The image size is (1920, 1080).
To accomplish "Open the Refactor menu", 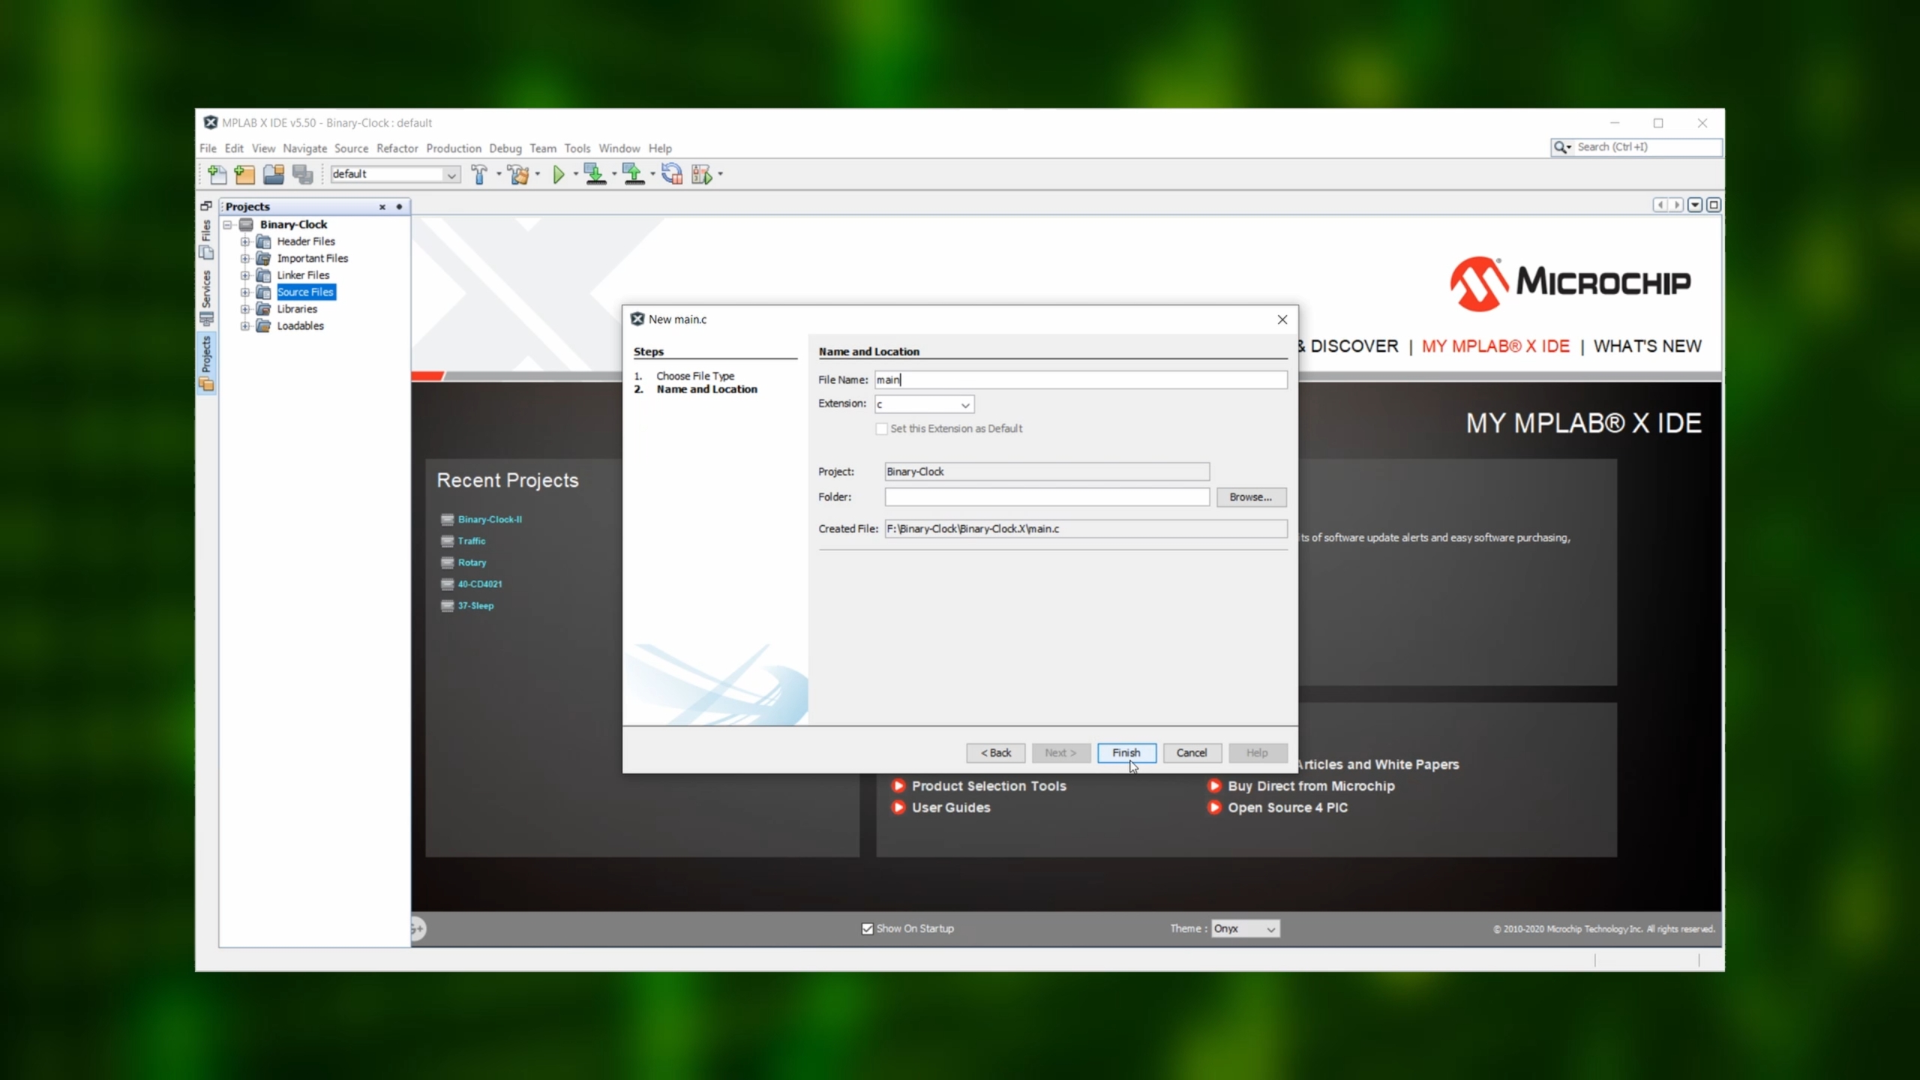I will (x=397, y=148).
